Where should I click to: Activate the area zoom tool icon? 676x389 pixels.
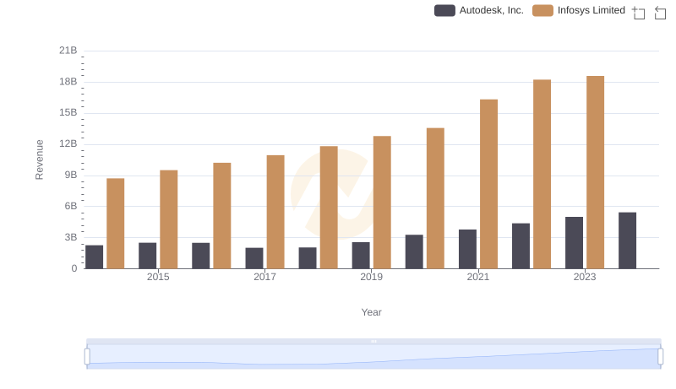click(639, 13)
